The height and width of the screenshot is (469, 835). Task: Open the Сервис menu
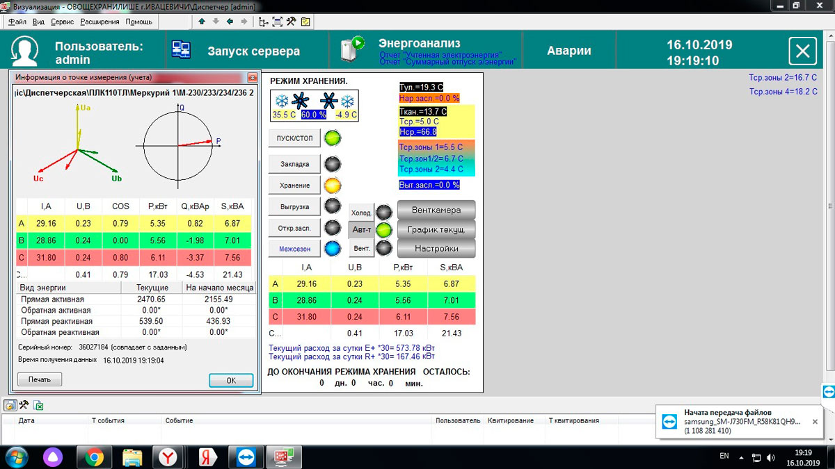coord(62,22)
